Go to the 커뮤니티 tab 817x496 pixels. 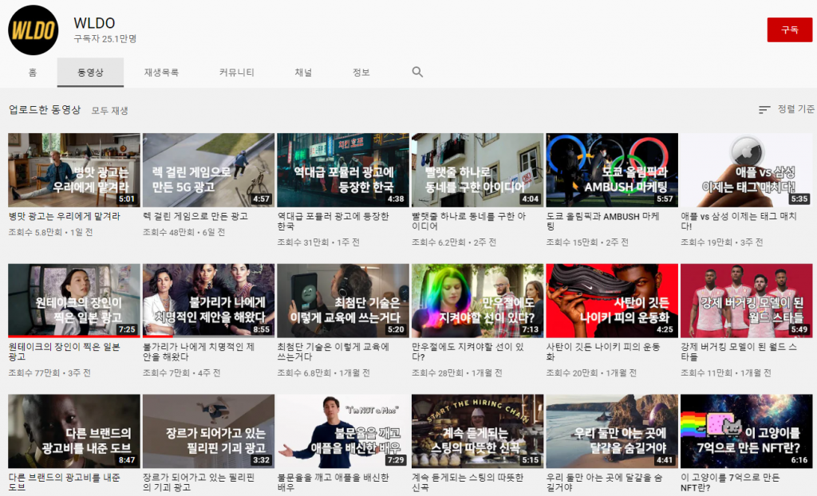click(x=236, y=73)
